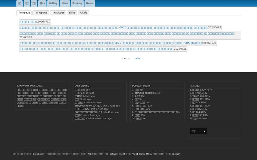Image resolution: width=257 pixels, height=160 pixels.
Task: Open ranking entry with 257,221v
Action: 196,99
